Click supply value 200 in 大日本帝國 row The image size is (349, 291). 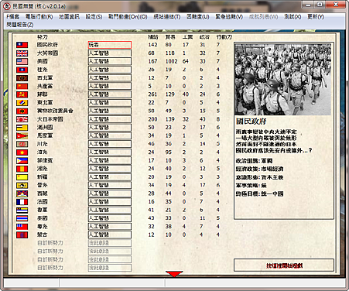click(152, 119)
